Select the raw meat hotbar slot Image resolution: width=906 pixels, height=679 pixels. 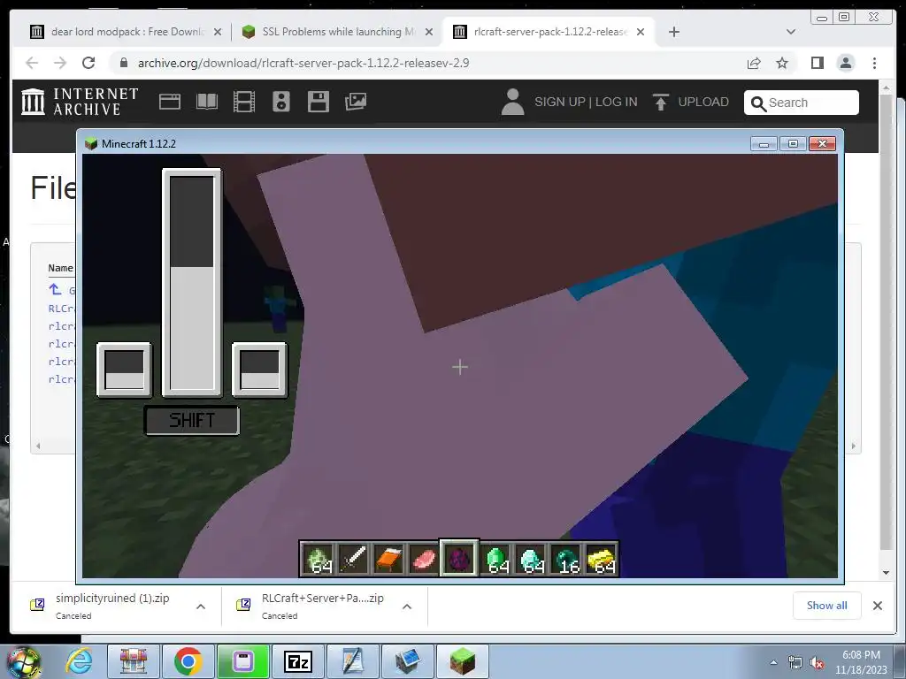[x=424, y=559]
